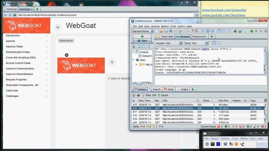Switch to Response tab in ZAP
Viewport: 269px width, 151px height.
200,36
